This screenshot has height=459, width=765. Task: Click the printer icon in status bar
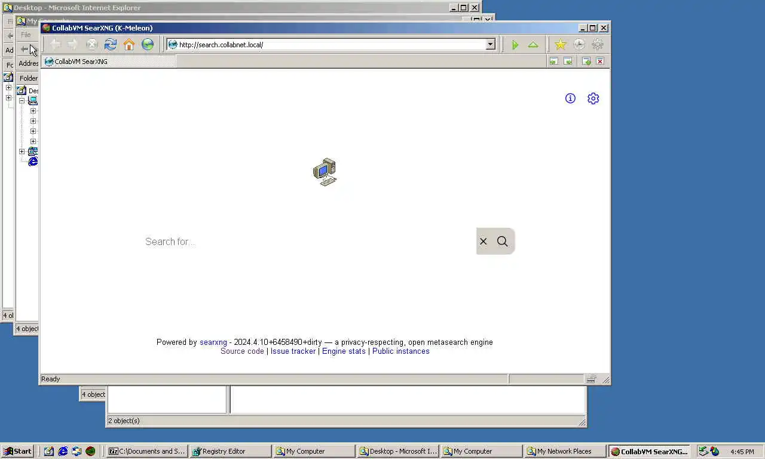[591, 379]
